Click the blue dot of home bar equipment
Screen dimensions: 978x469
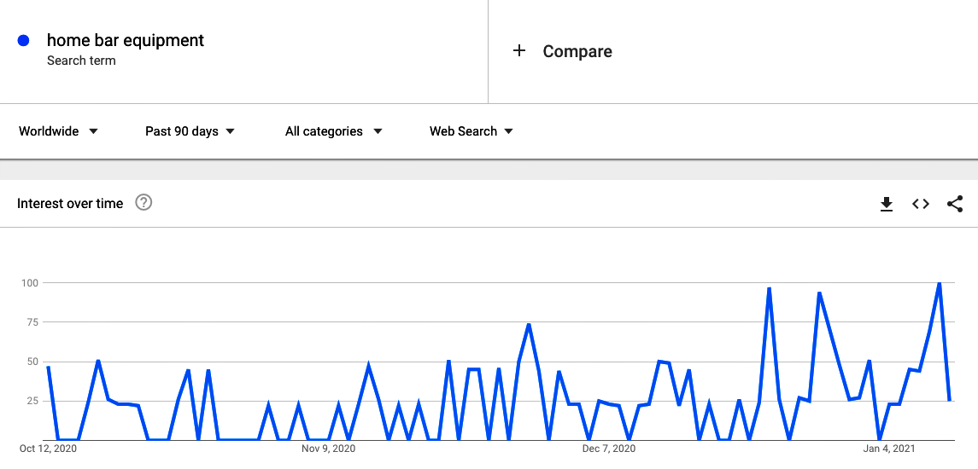click(24, 41)
